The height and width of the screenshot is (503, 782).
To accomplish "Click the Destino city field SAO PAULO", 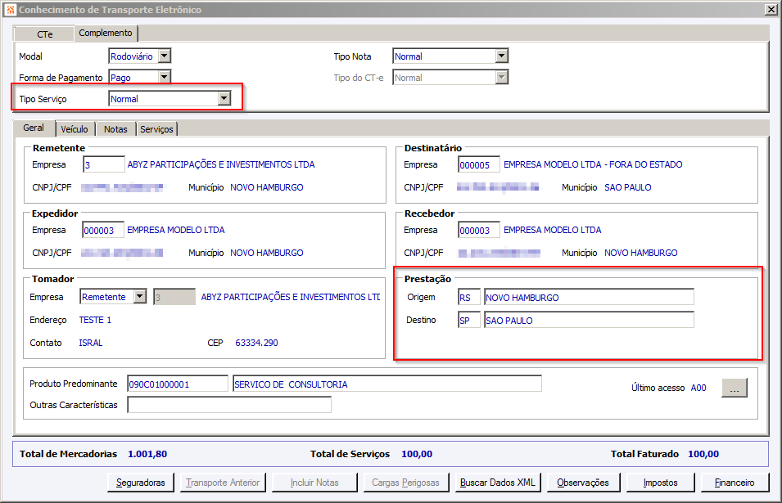I will point(589,321).
